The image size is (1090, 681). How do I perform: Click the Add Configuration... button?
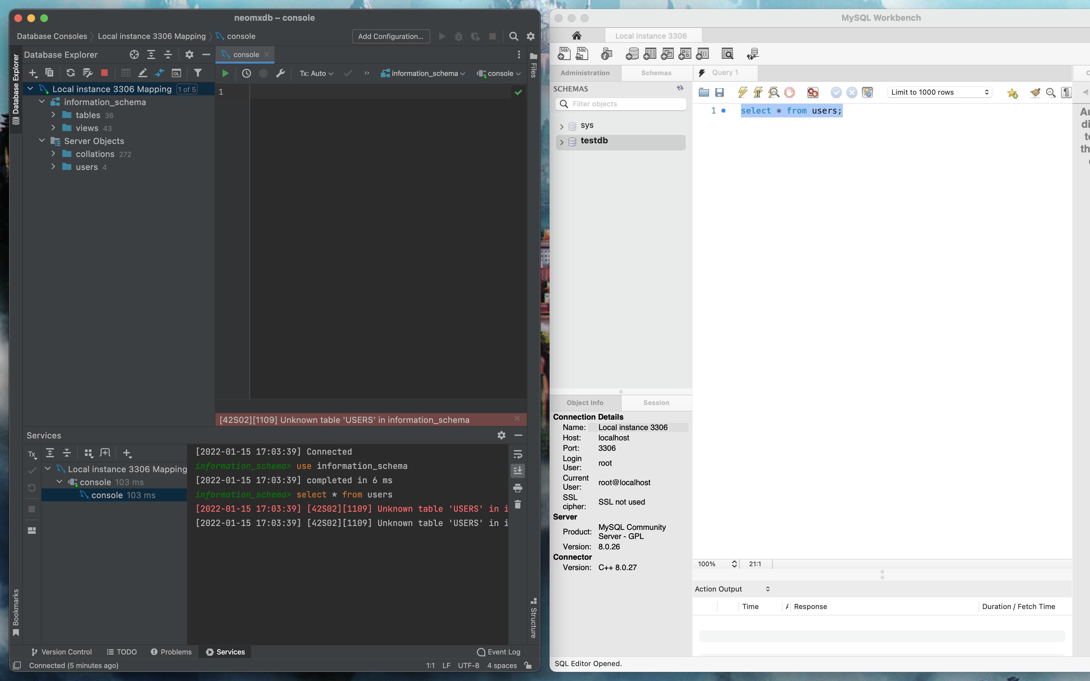point(391,36)
